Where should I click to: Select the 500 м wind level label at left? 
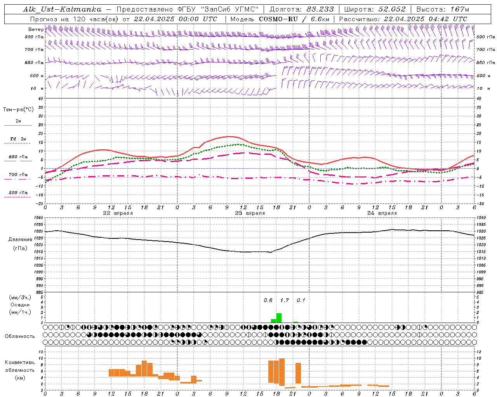37,76
